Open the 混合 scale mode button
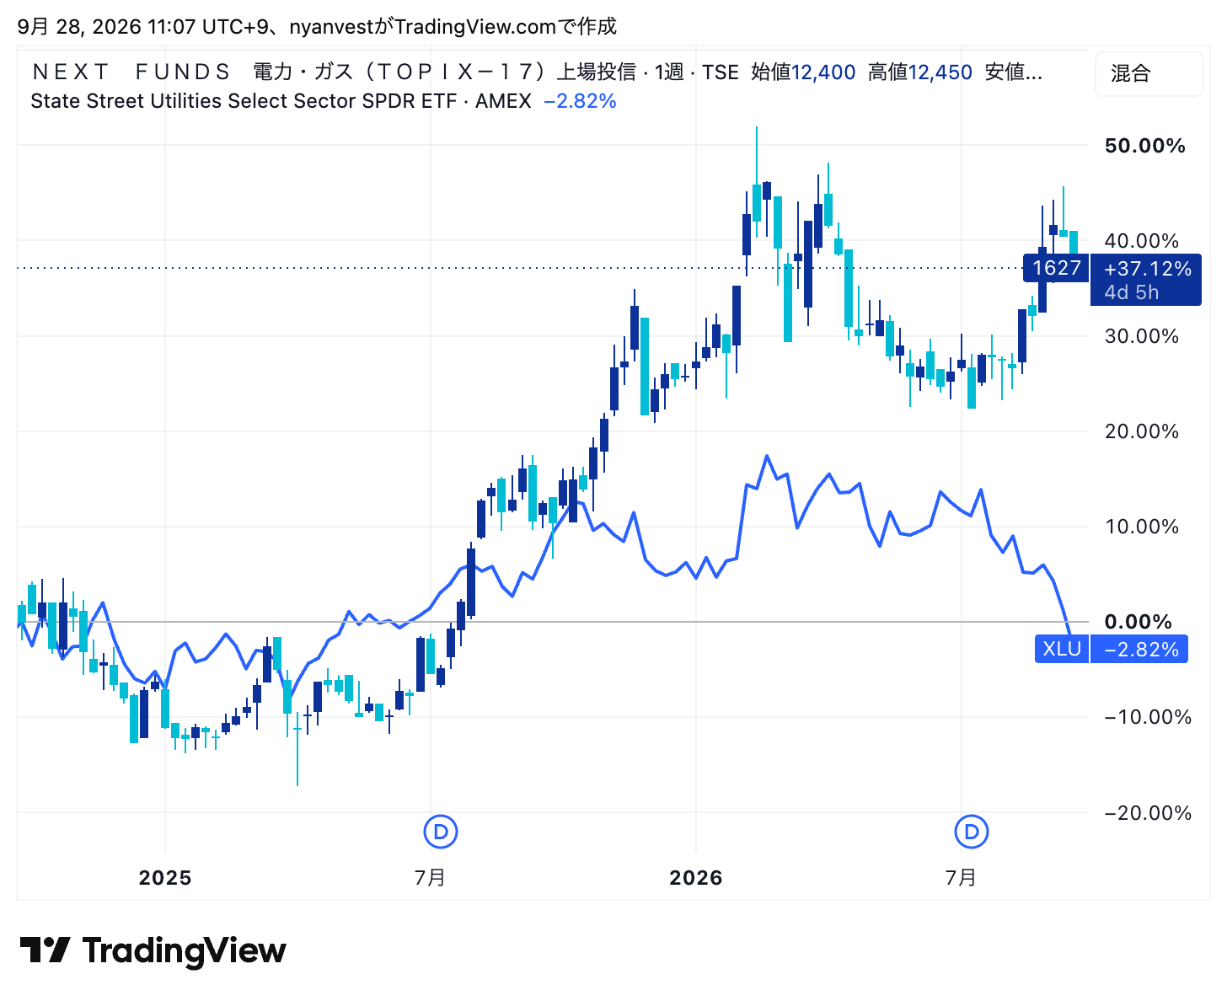Viewport: 1227px width, 1001px height. [1149, 74]
